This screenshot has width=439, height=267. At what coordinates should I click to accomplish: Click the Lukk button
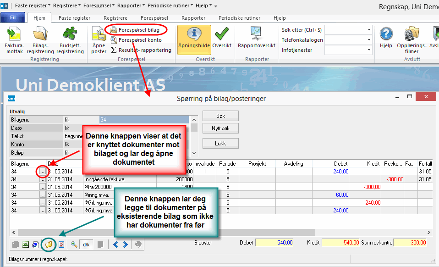[220, 144]
